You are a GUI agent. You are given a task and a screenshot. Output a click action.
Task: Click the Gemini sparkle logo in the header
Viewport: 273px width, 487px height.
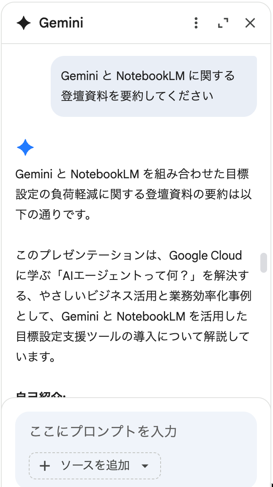(23, 23)
